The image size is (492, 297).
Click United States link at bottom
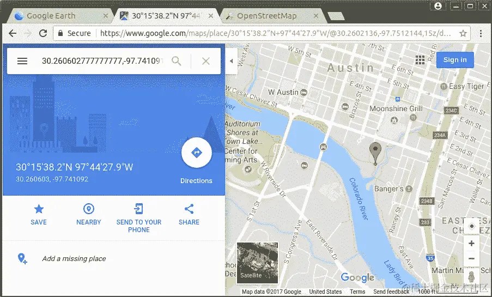(325, 292)
